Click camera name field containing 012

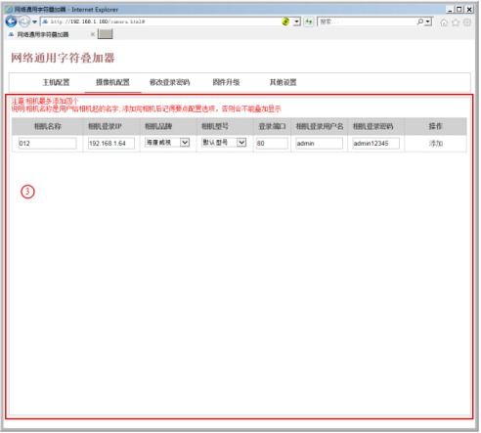pyautogui.click(x=47, y=144)
